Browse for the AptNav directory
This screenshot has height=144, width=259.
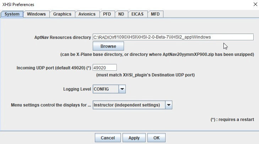coord(108,46)
